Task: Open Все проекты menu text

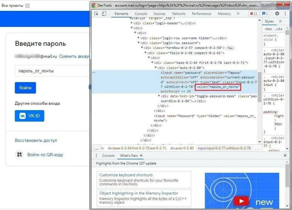Action: pyautogui.click(x=12, y=6)
